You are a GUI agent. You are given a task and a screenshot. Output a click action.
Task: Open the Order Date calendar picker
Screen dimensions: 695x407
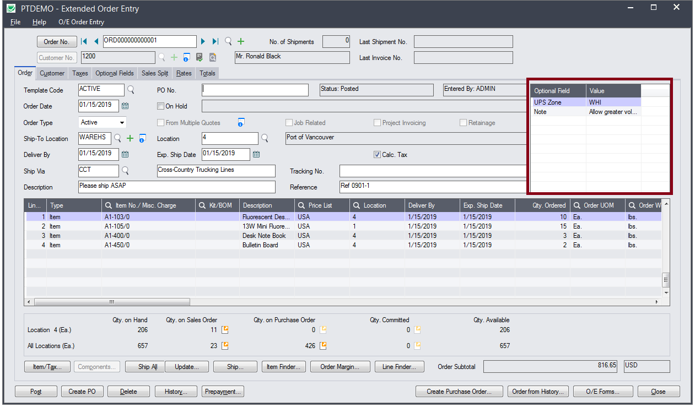(125, 106)
